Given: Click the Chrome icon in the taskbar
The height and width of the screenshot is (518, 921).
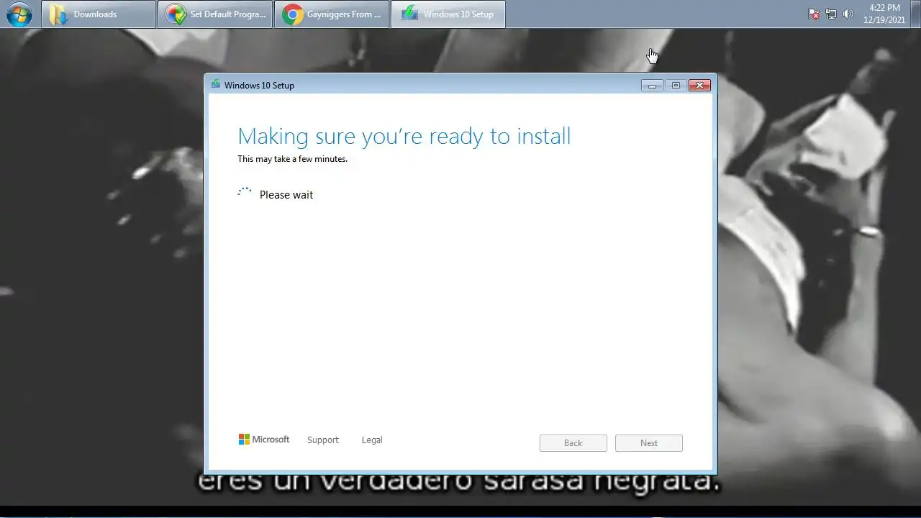Looking at the screenshot, I should 292,14.
